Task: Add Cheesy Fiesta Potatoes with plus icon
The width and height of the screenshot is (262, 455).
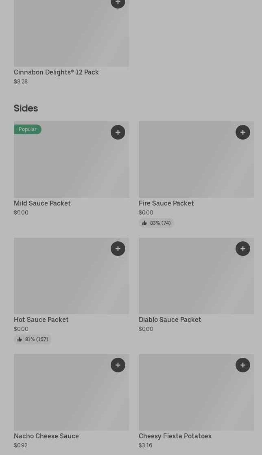Action: pyautogui.click(x=243, y=365)
